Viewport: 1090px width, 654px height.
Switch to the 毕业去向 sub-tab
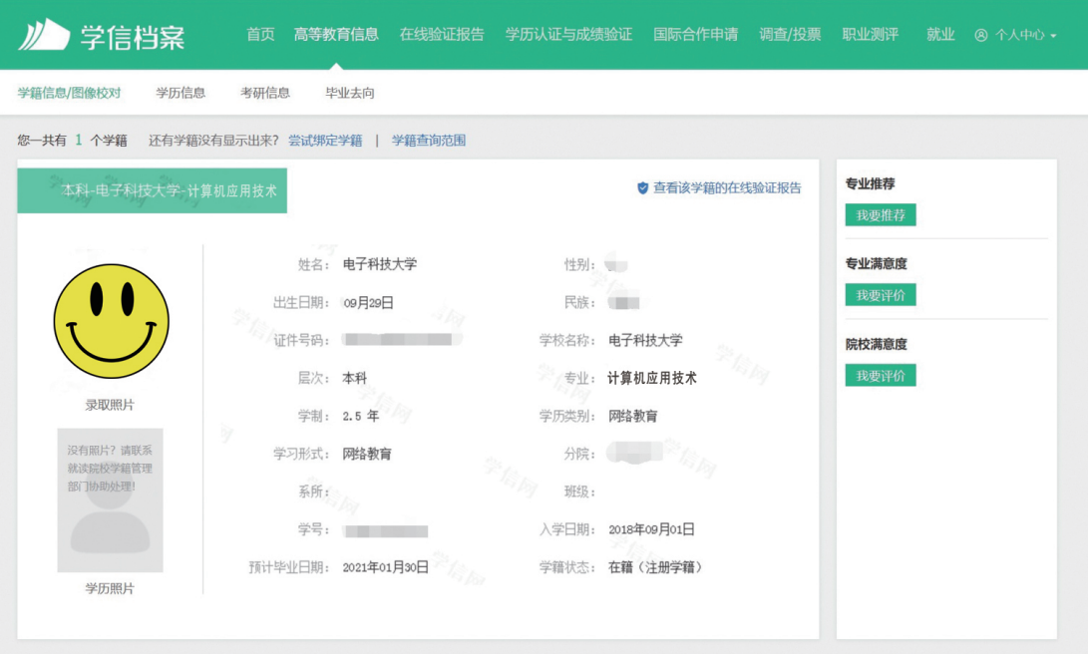click(x=350, y=93)
